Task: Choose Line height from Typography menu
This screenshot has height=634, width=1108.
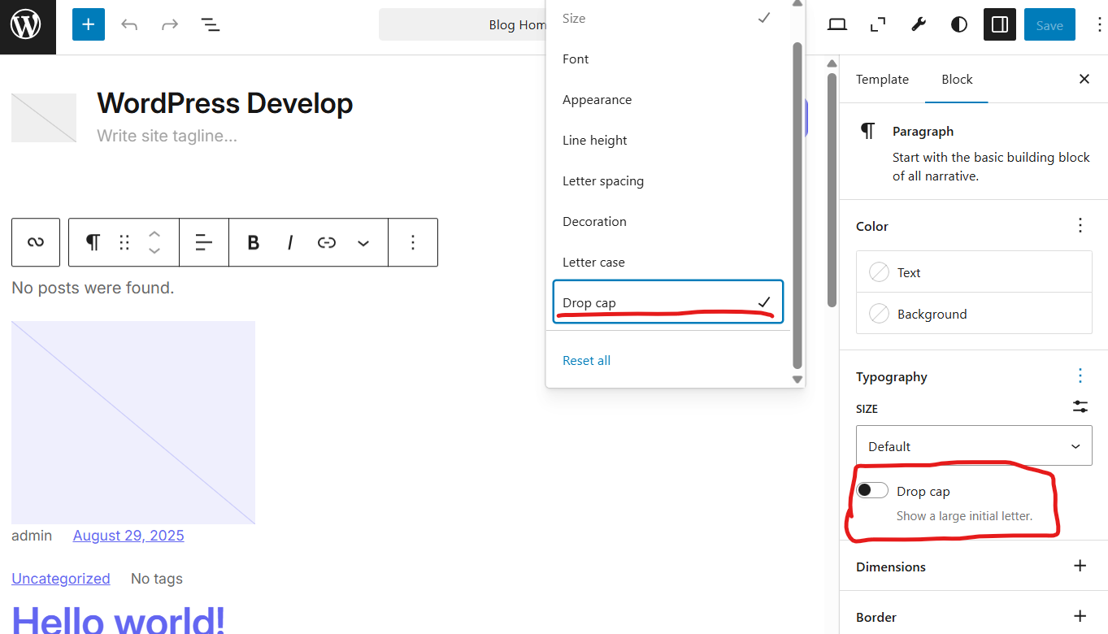Action: coord(668,140)
